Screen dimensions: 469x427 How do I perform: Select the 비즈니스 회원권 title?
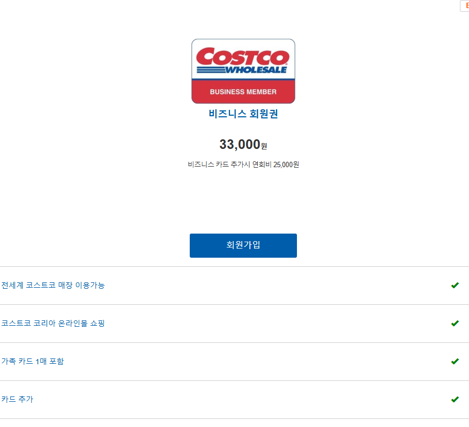(x=243, y=114)
